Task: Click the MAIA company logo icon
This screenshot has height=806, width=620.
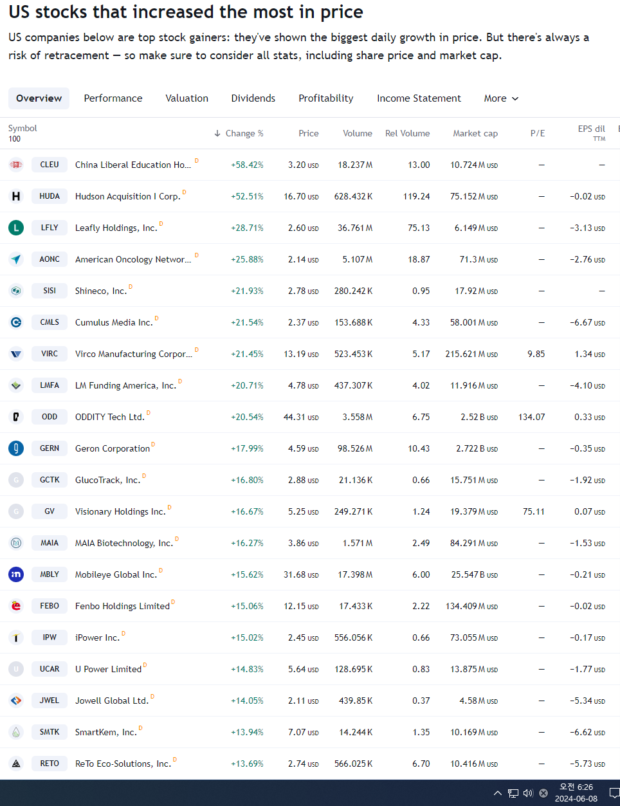Action: pyautogui.click(x=16, y=543)
